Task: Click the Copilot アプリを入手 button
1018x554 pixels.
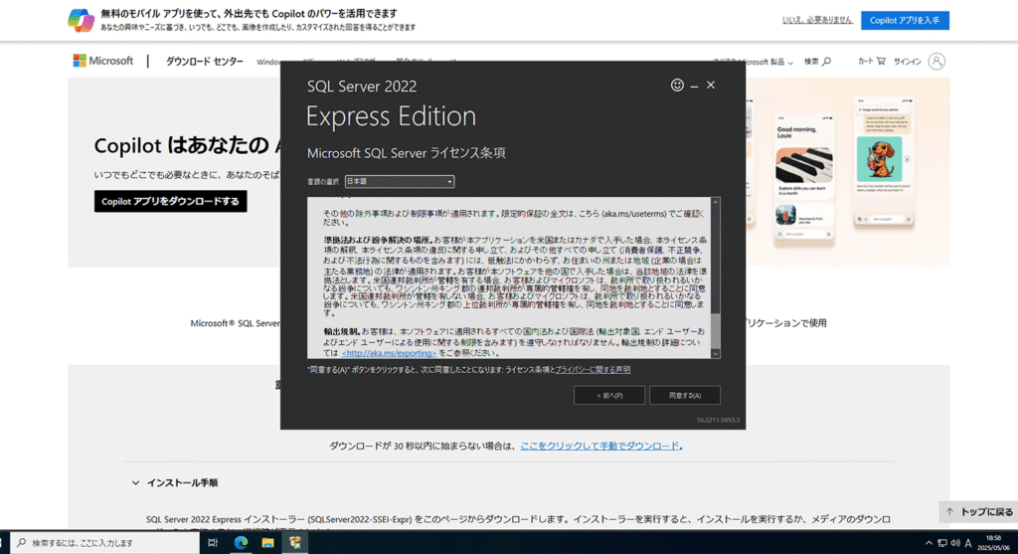Action: [x=905, y=20]
